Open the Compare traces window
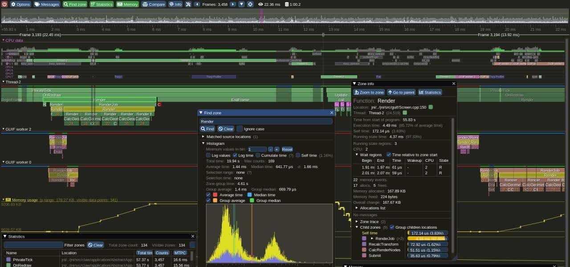 tap(155, 4)
